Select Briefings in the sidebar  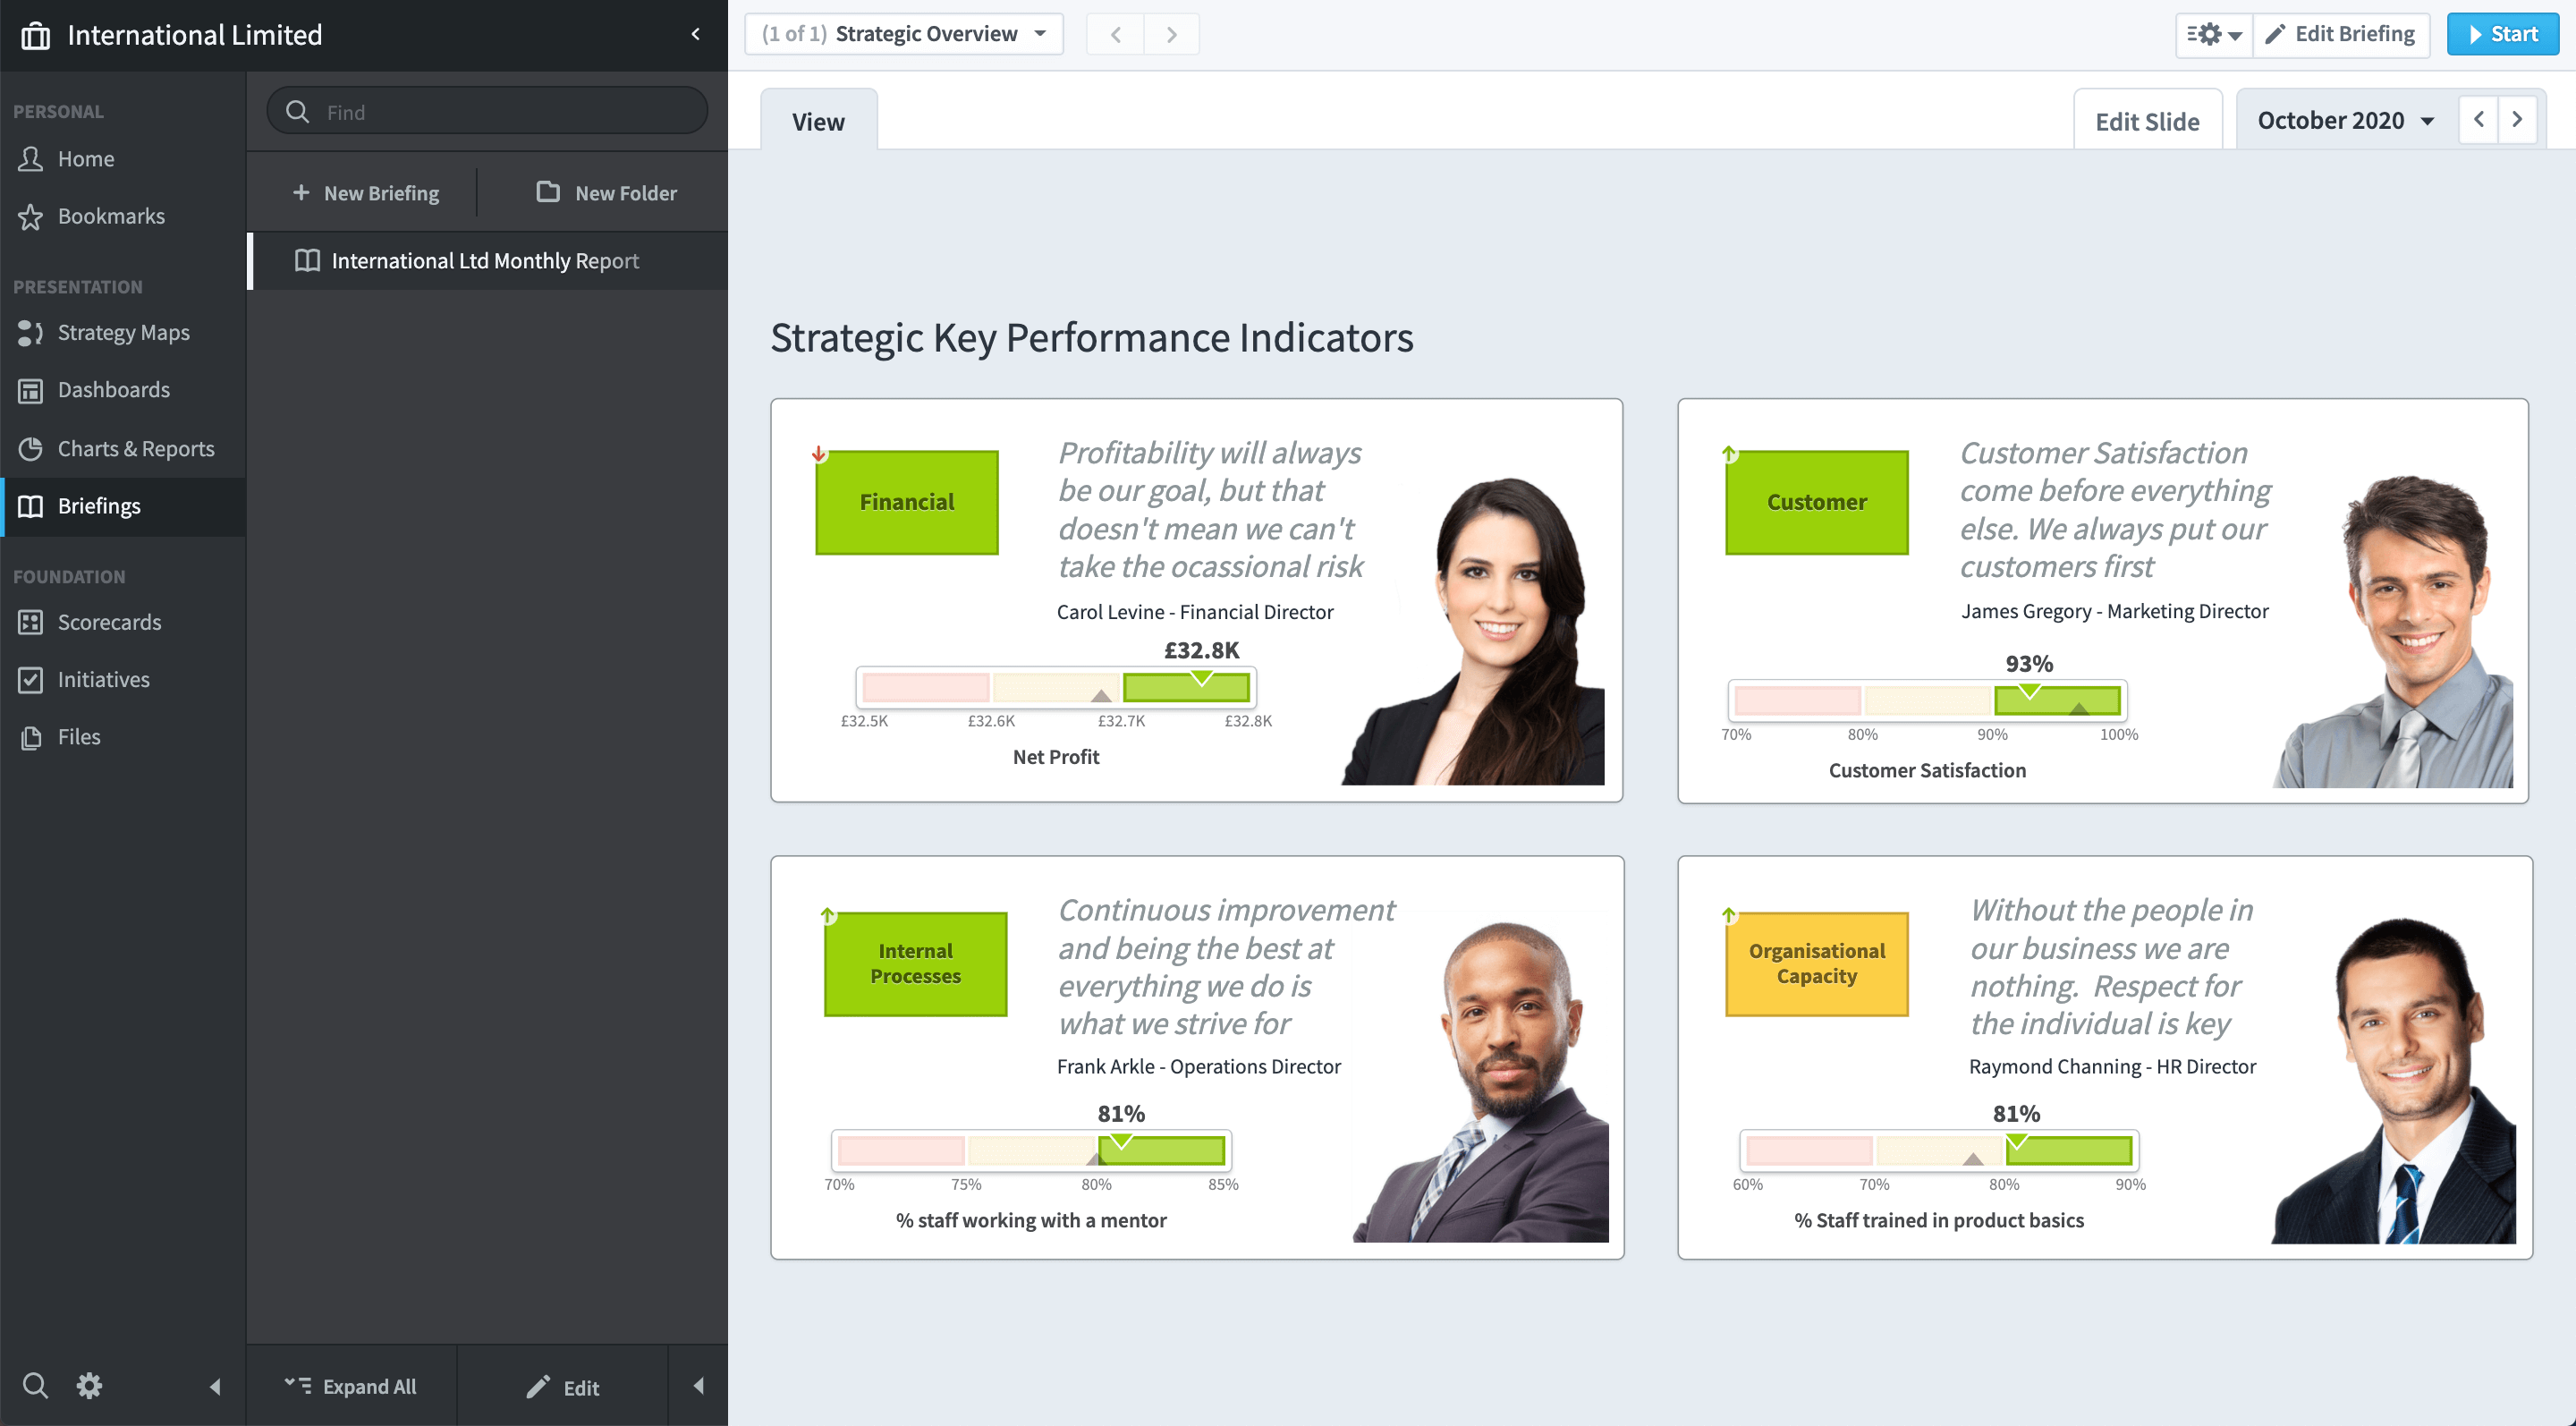123,506
